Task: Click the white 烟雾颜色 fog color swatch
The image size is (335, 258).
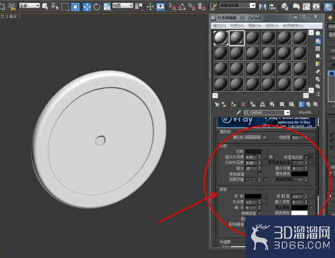Action: 299,213
